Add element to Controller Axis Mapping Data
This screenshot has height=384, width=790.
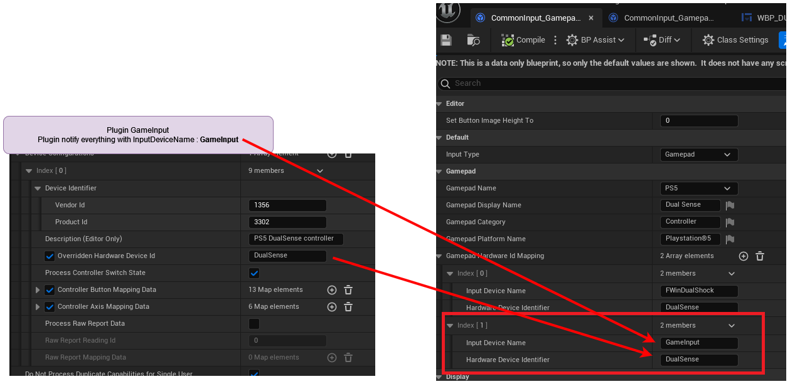[332, 307]
